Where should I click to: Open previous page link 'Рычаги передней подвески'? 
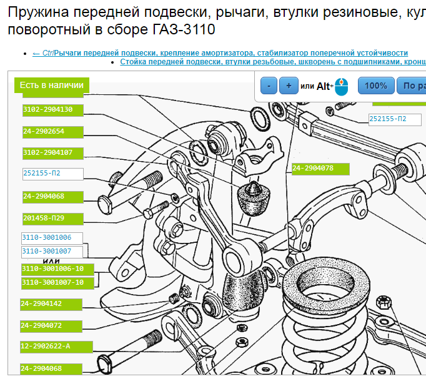coord(220,53)
